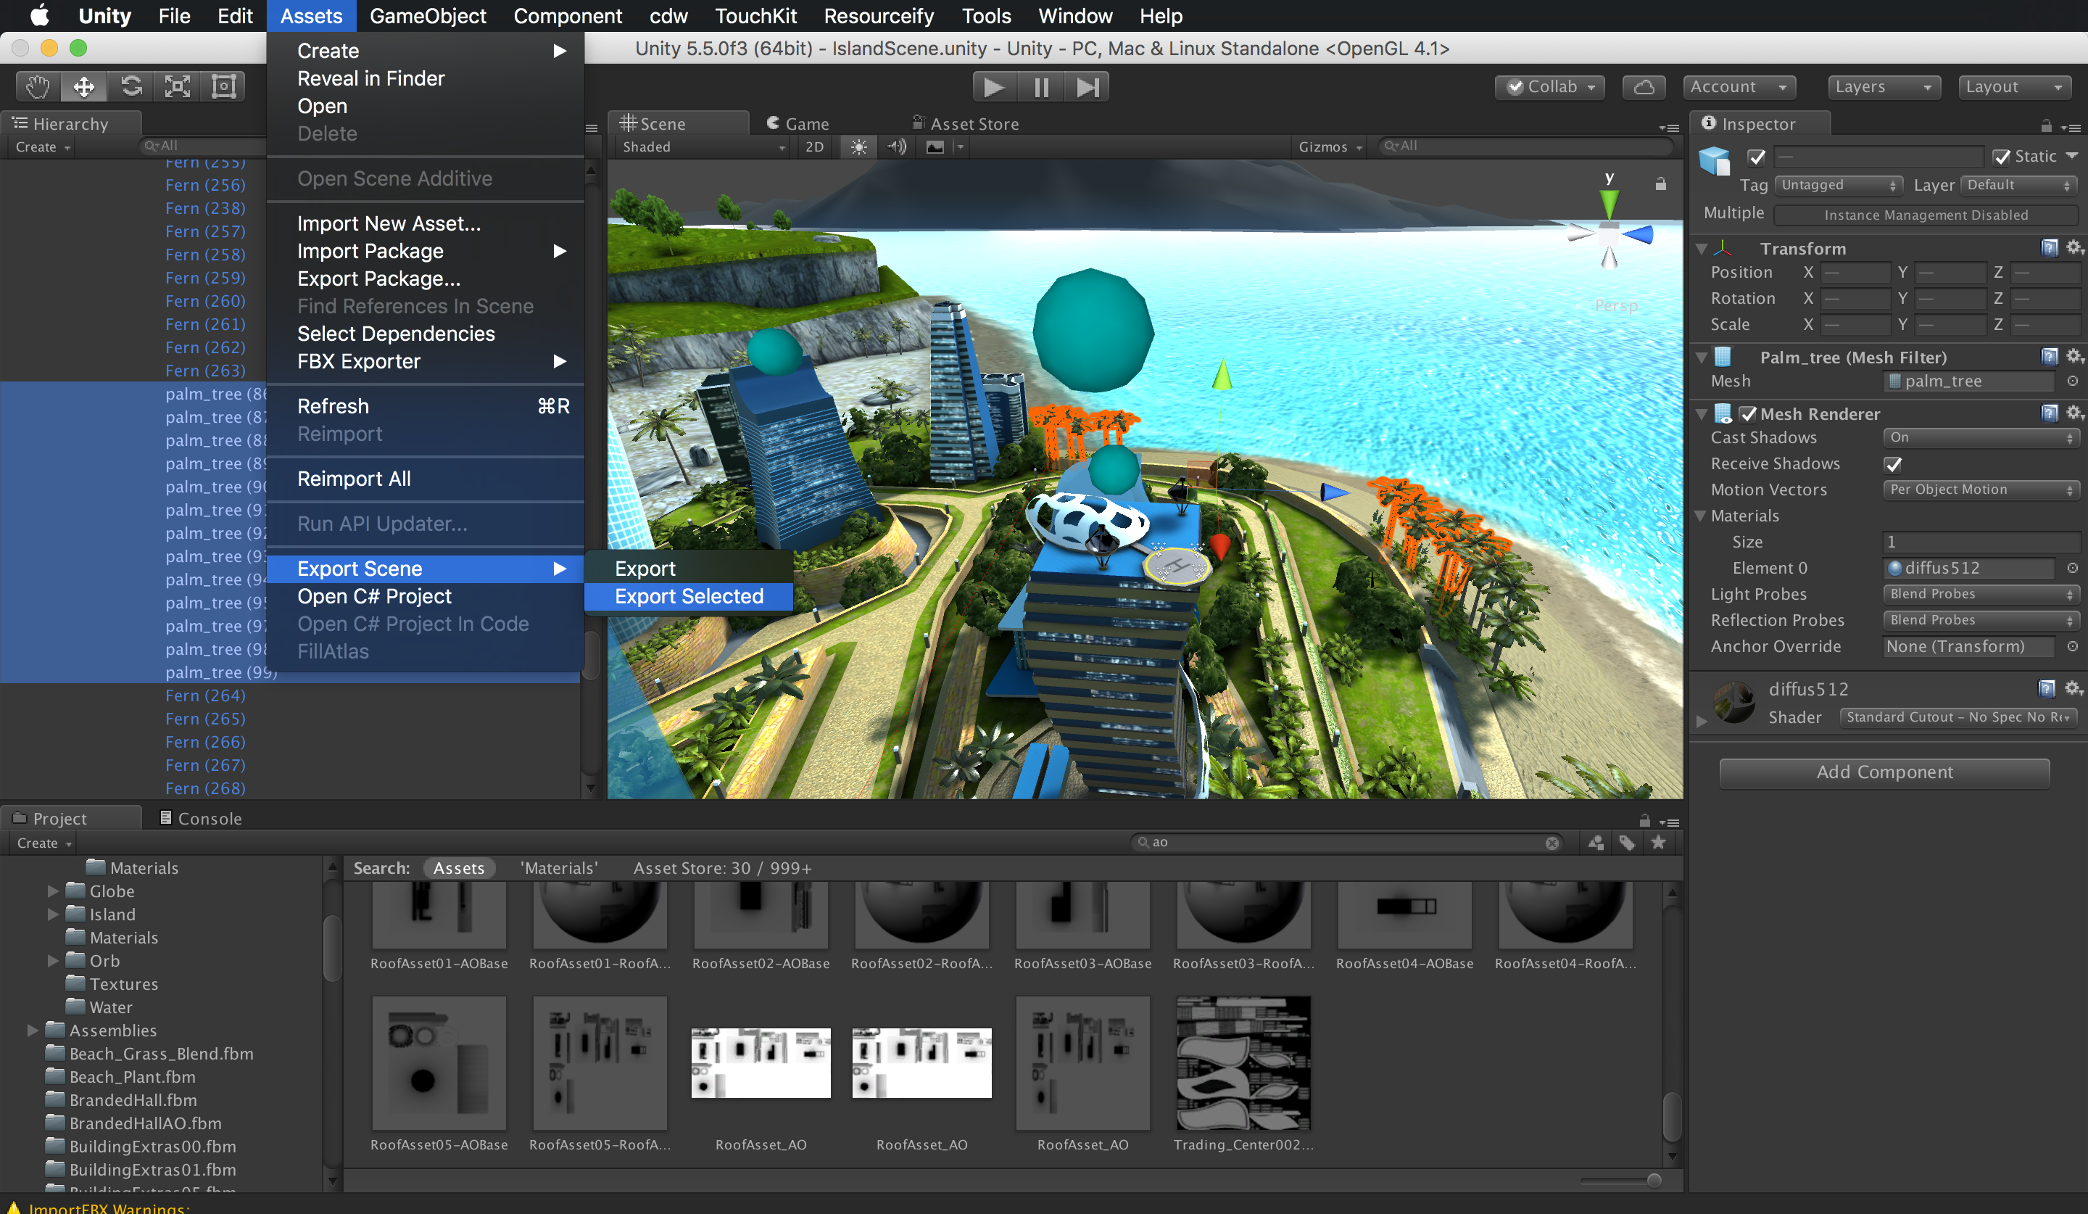2088x1214 pixels.
Task: Open Transform component help icon
Action: [x=2049, y=248]
